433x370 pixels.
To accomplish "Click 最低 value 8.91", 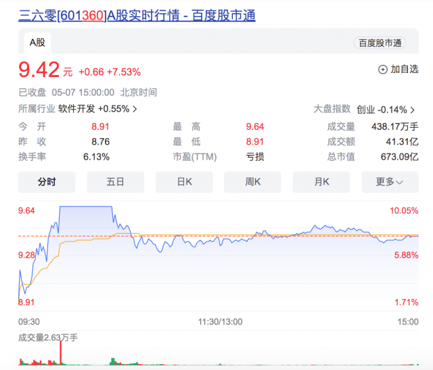I will (x=255, y=141).
